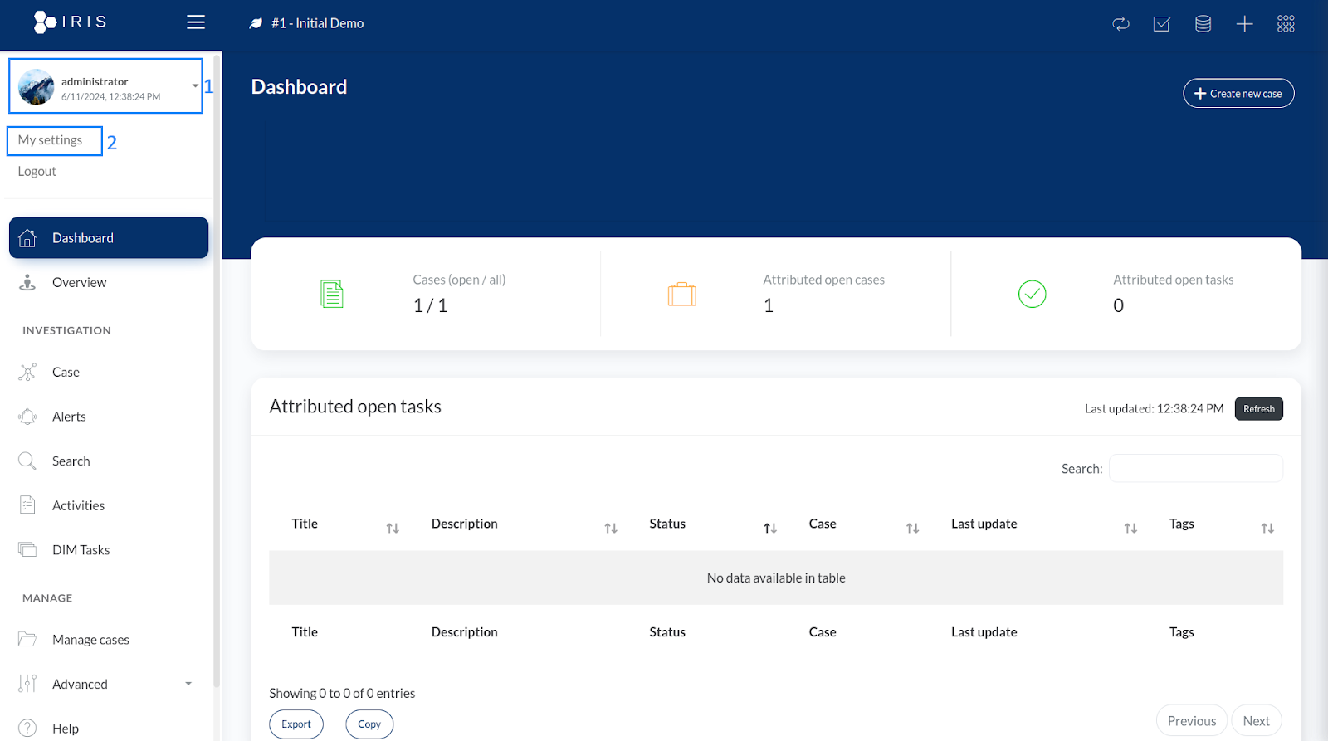Click the plus icon in the top bar

(1244, 24)
